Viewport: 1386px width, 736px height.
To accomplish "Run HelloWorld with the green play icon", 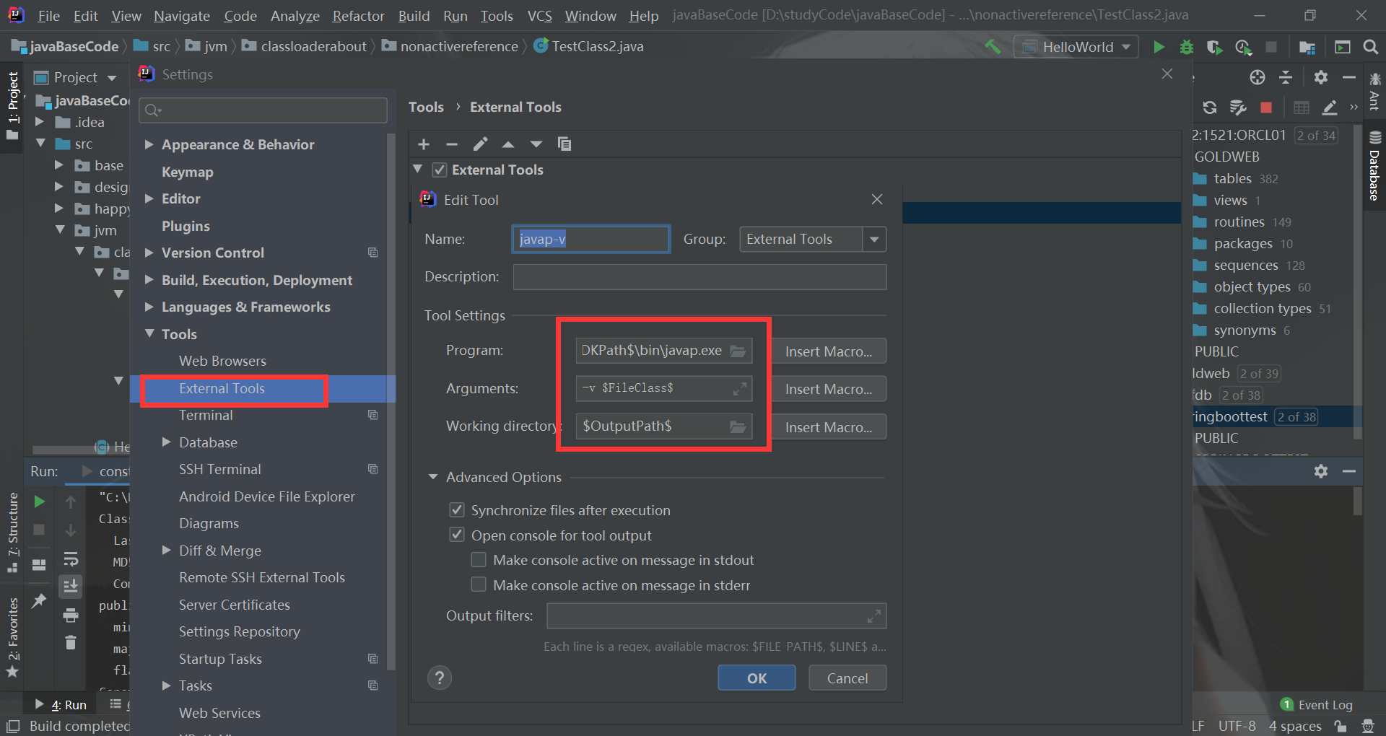I will pyautogui.click(x=1159, y=47).
